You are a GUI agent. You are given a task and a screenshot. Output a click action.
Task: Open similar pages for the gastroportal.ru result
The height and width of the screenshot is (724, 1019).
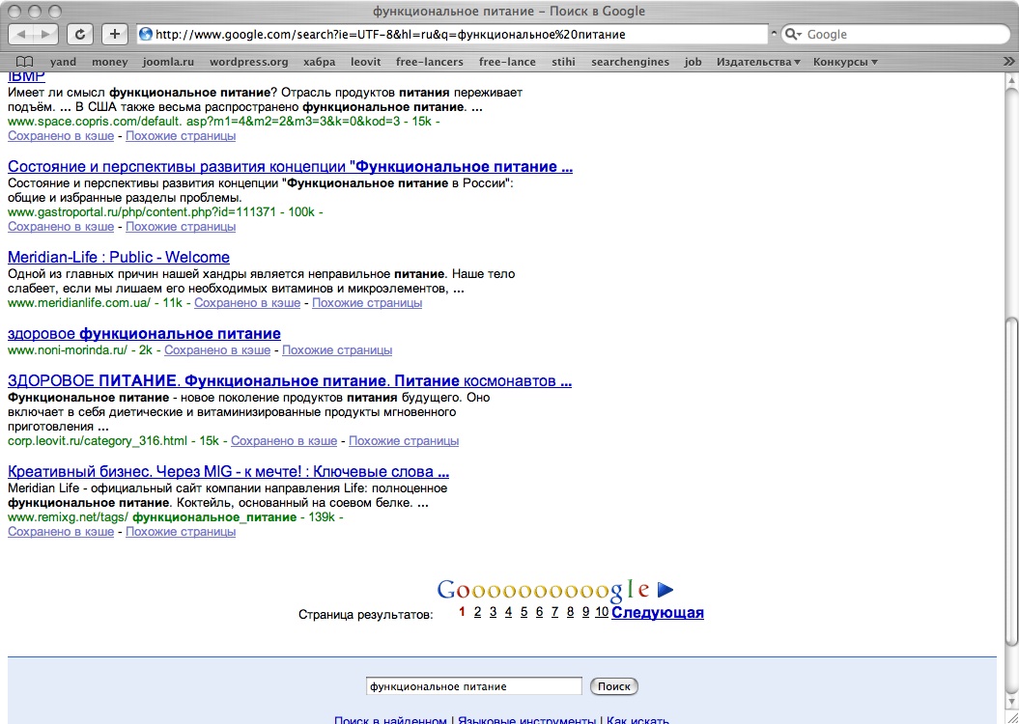click(181, 227)
